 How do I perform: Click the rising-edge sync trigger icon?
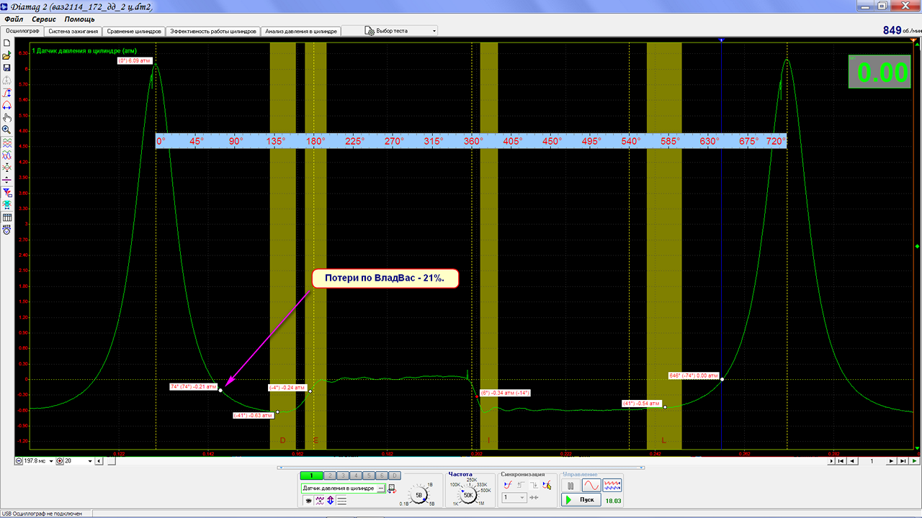click(507, 485)
